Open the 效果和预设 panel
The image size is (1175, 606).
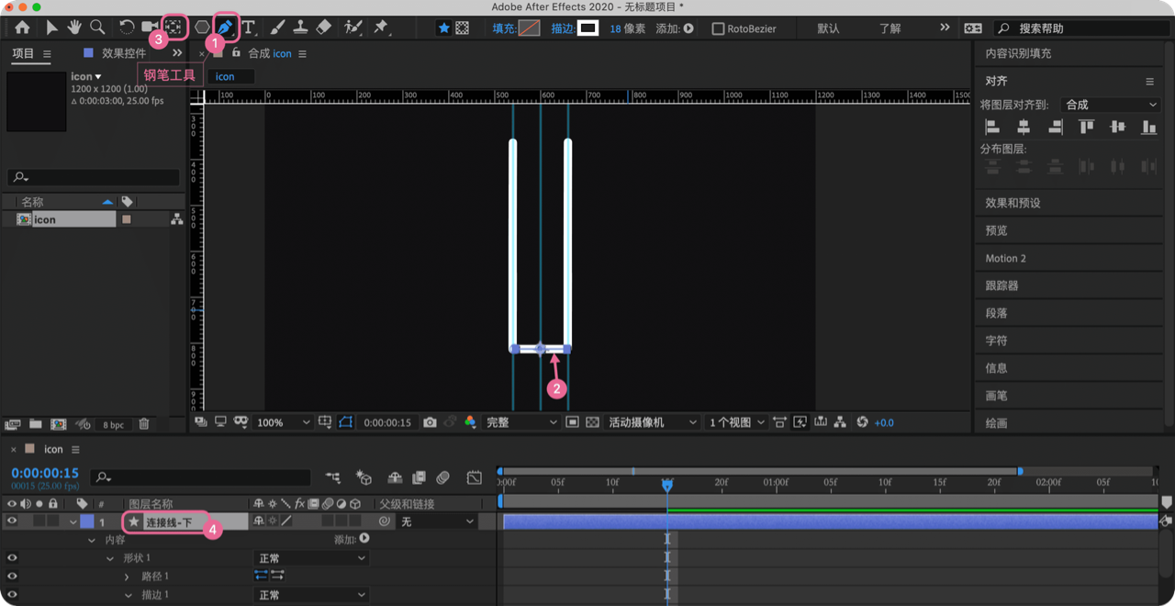(1013, 203)
